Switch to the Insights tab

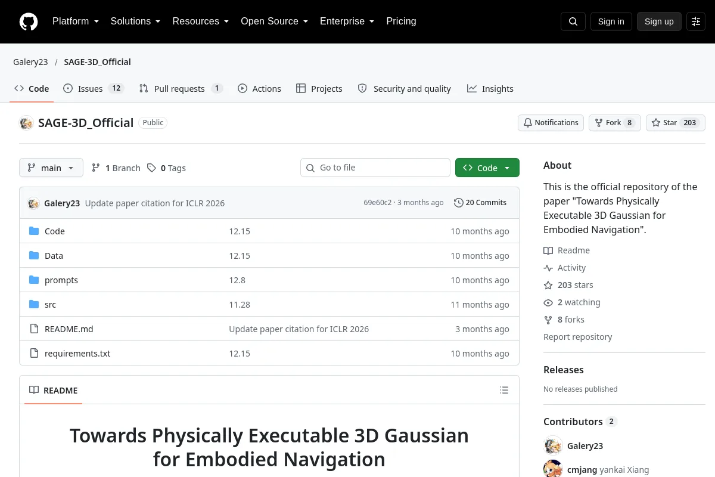[490, 89]
